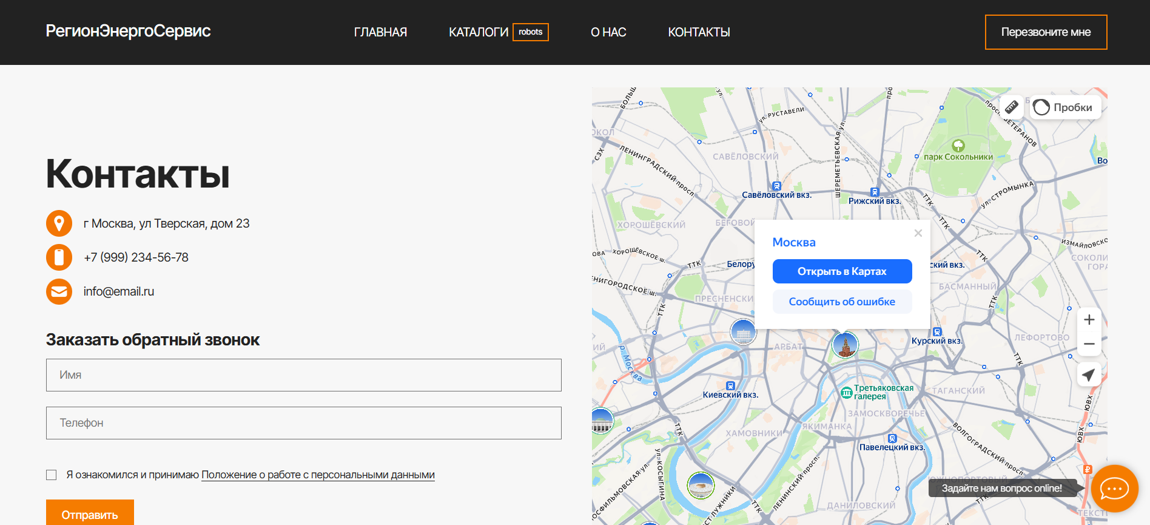Click the orange location pin icon

coord(59,223)
